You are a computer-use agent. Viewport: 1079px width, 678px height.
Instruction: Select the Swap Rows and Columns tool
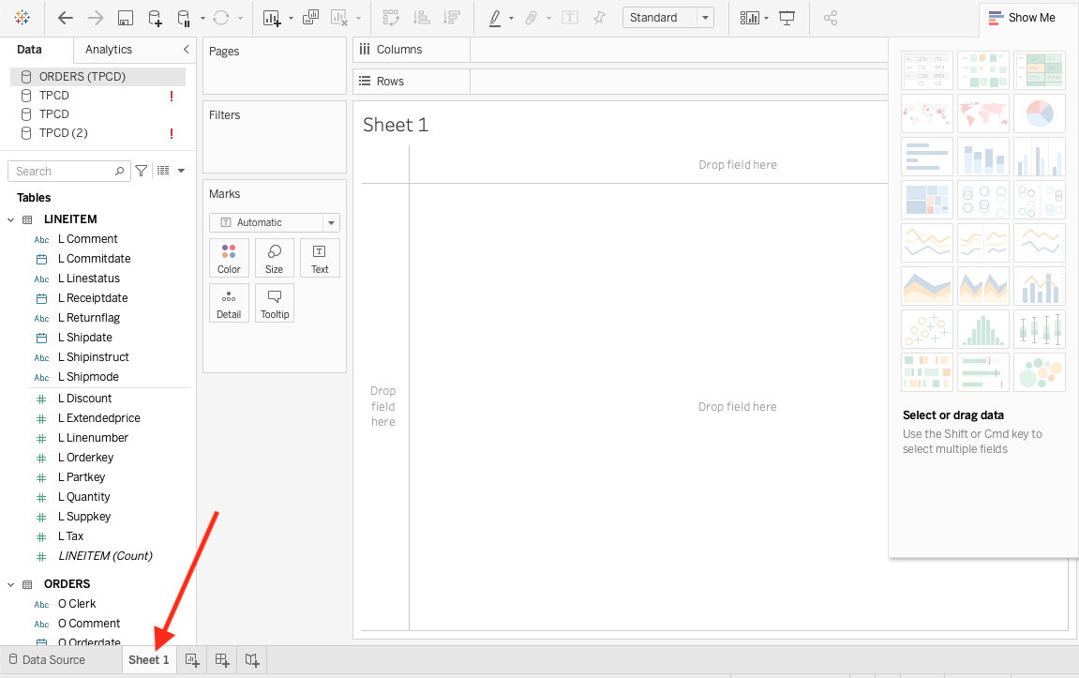pyautogui.click(x=391, y=17)
